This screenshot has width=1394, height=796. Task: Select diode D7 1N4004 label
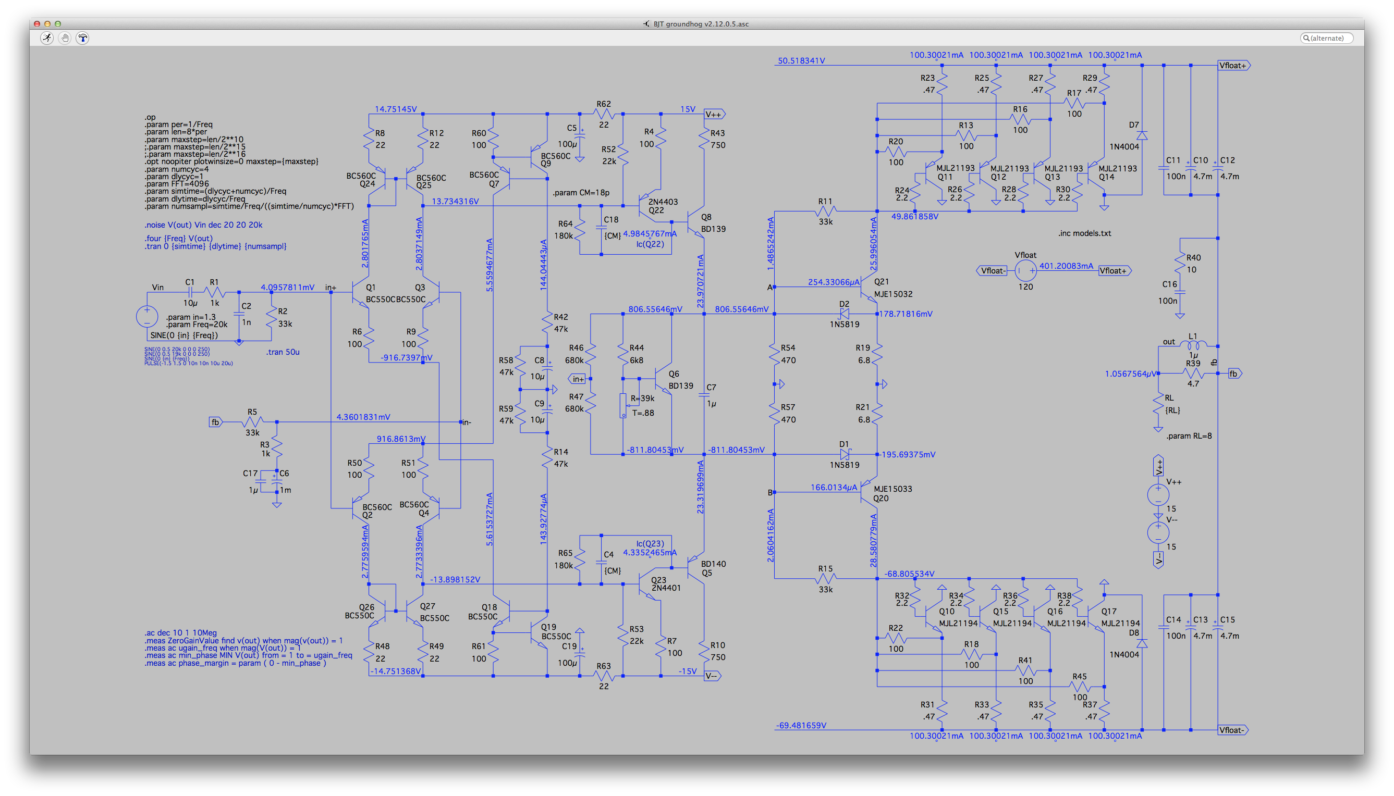tap(1125, 136)
